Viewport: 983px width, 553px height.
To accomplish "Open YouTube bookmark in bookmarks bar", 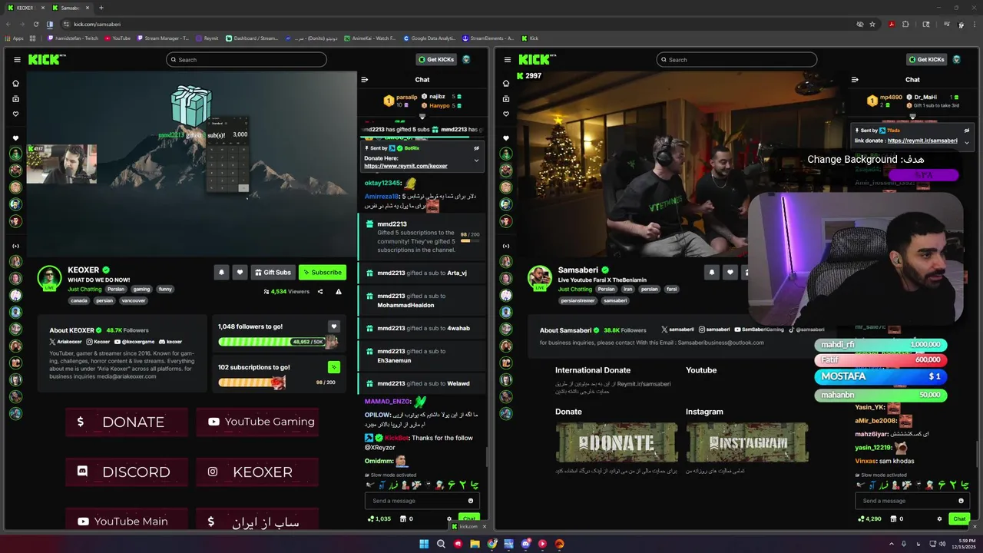I will (117, 38).
